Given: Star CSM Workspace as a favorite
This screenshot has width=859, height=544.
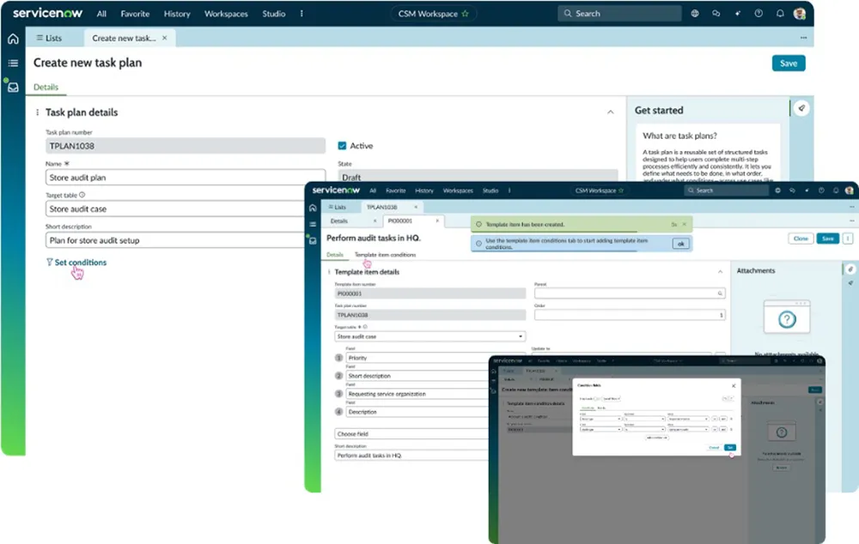Looking at the screenshot, I should (x=466, y=14).
